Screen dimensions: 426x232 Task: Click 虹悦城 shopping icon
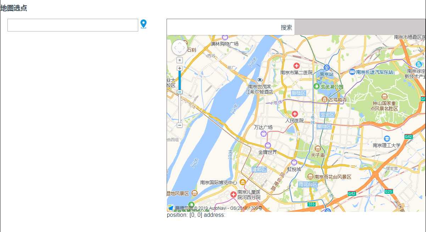tap(294, 162)
